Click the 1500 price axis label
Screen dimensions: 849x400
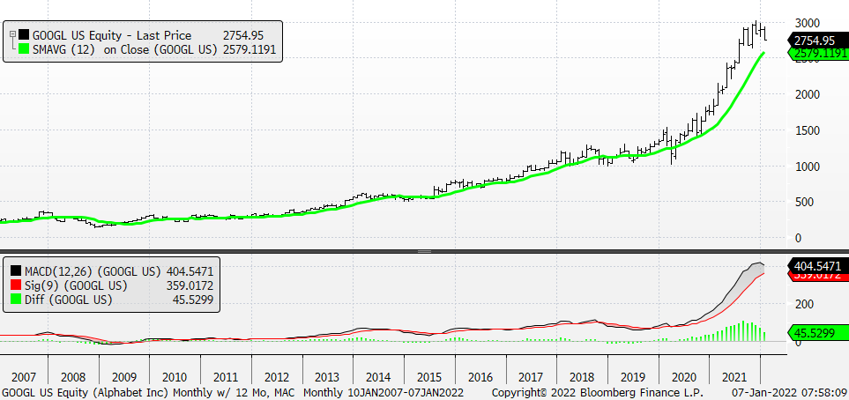(808, 130)
